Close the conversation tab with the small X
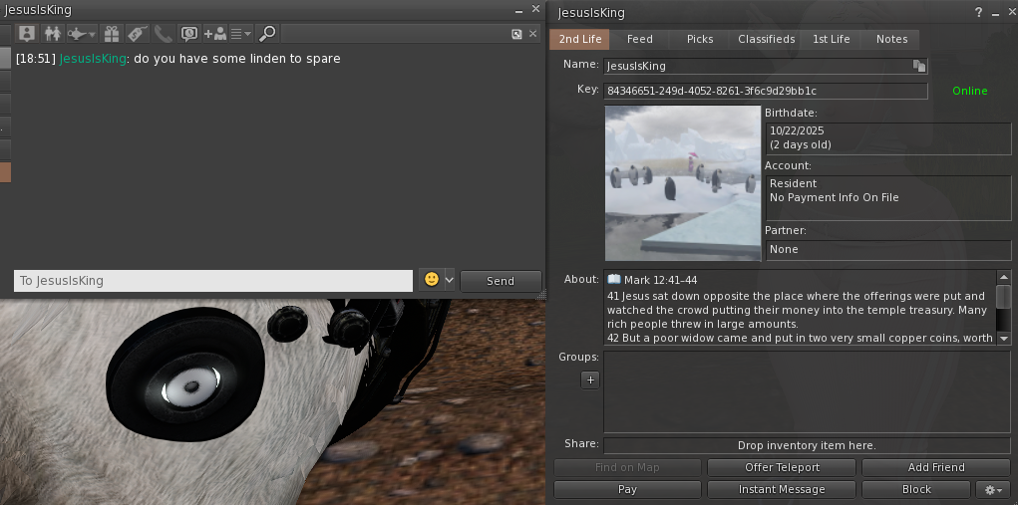The width and height of the screenshot is (1018, 505). click(533, 34)
